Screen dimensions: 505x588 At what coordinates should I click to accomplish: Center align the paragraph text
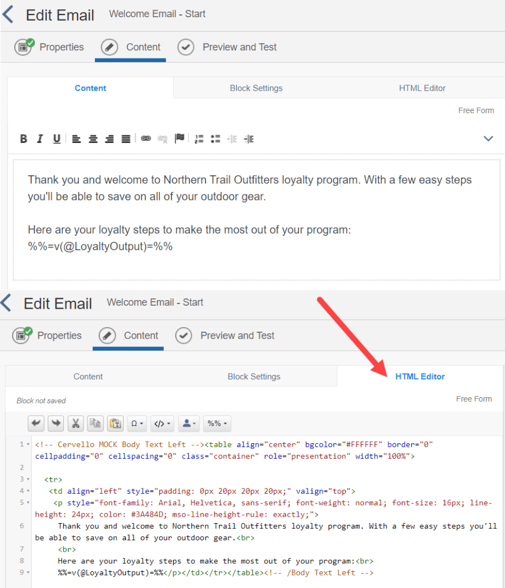(x=93, y=139)
